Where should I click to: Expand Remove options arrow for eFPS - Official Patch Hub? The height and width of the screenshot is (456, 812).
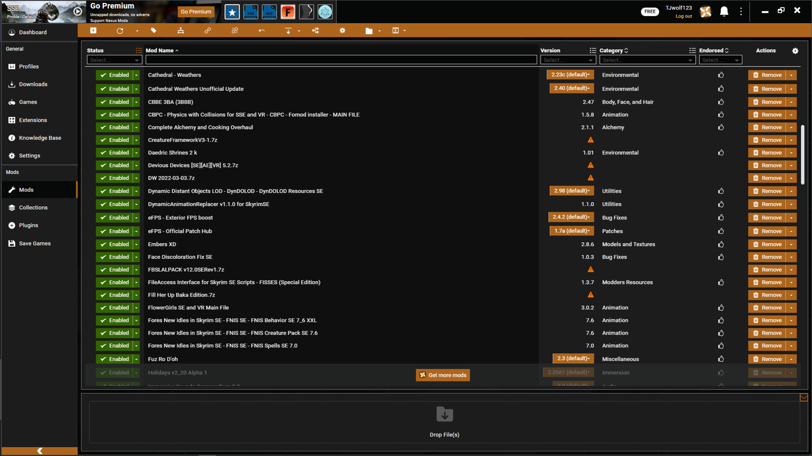(x=791, y=231)
